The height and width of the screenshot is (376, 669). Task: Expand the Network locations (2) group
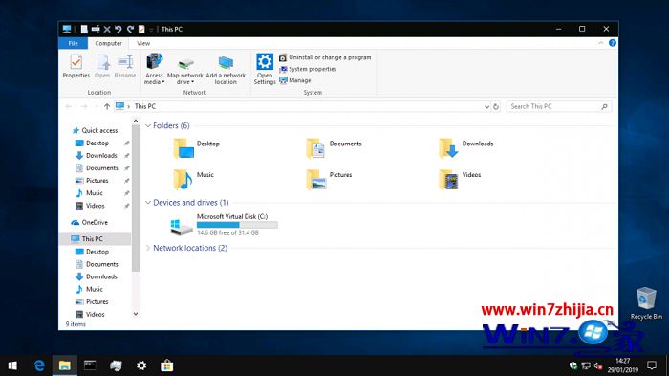click(148, 248)
